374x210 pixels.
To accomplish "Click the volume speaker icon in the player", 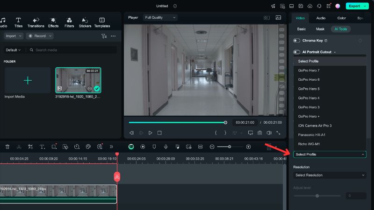I will [x=269, y=133].
